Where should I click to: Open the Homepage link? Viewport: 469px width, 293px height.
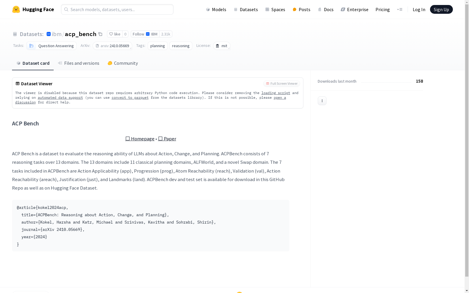(x=140, y=139)
